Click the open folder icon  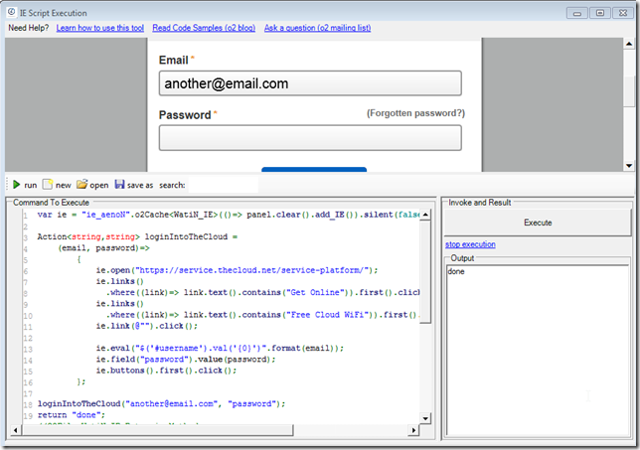82,185
